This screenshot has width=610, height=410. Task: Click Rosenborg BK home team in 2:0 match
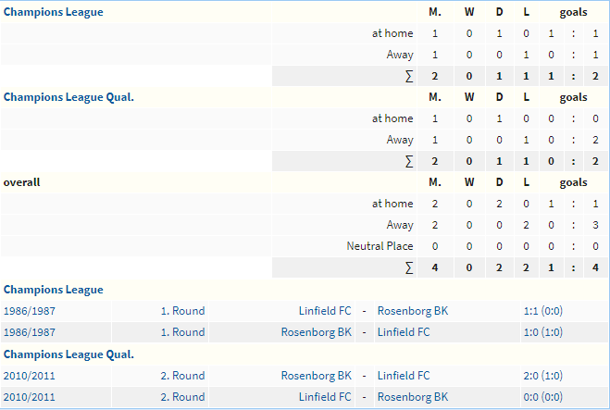(317, 376)
